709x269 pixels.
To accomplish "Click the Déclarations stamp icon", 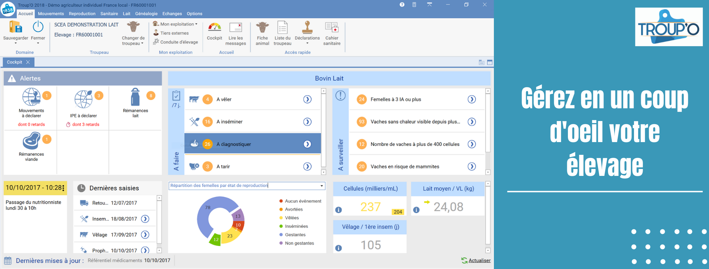I will [x=307, y=27].
